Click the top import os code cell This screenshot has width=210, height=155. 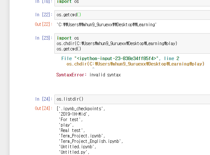pyautogui.click(x=132, y=3)
